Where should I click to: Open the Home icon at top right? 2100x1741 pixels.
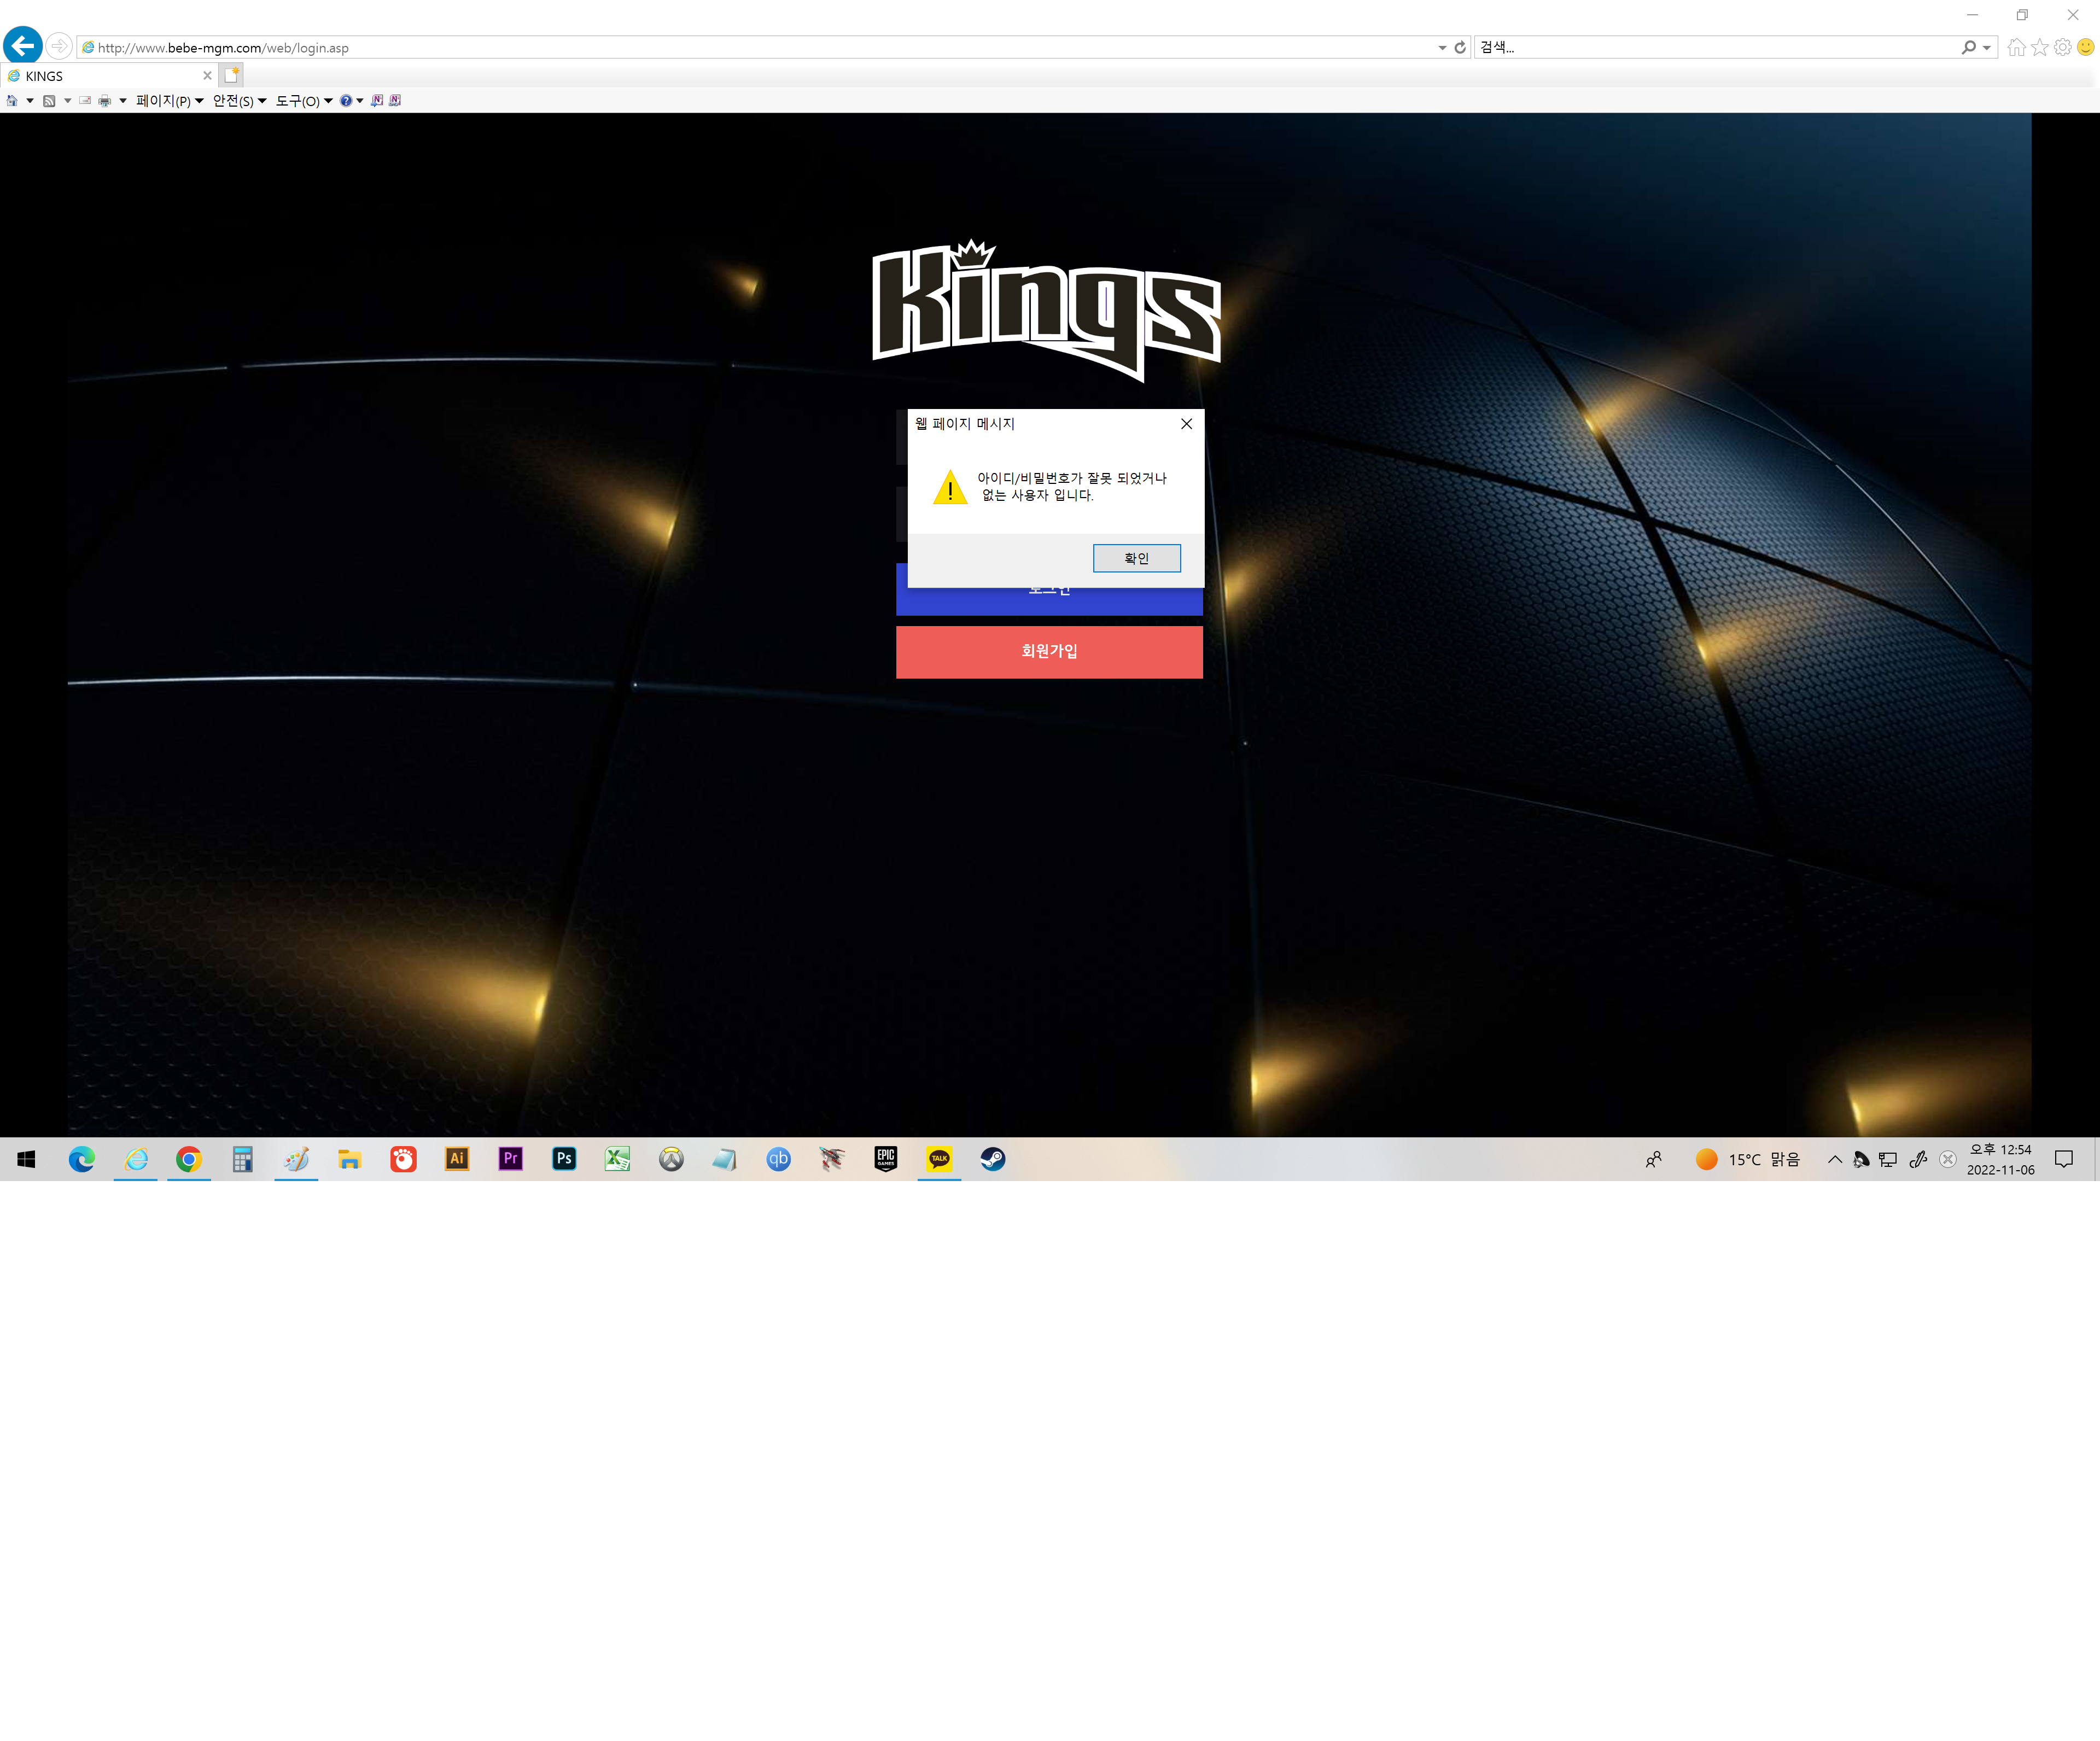(2016, 47)
